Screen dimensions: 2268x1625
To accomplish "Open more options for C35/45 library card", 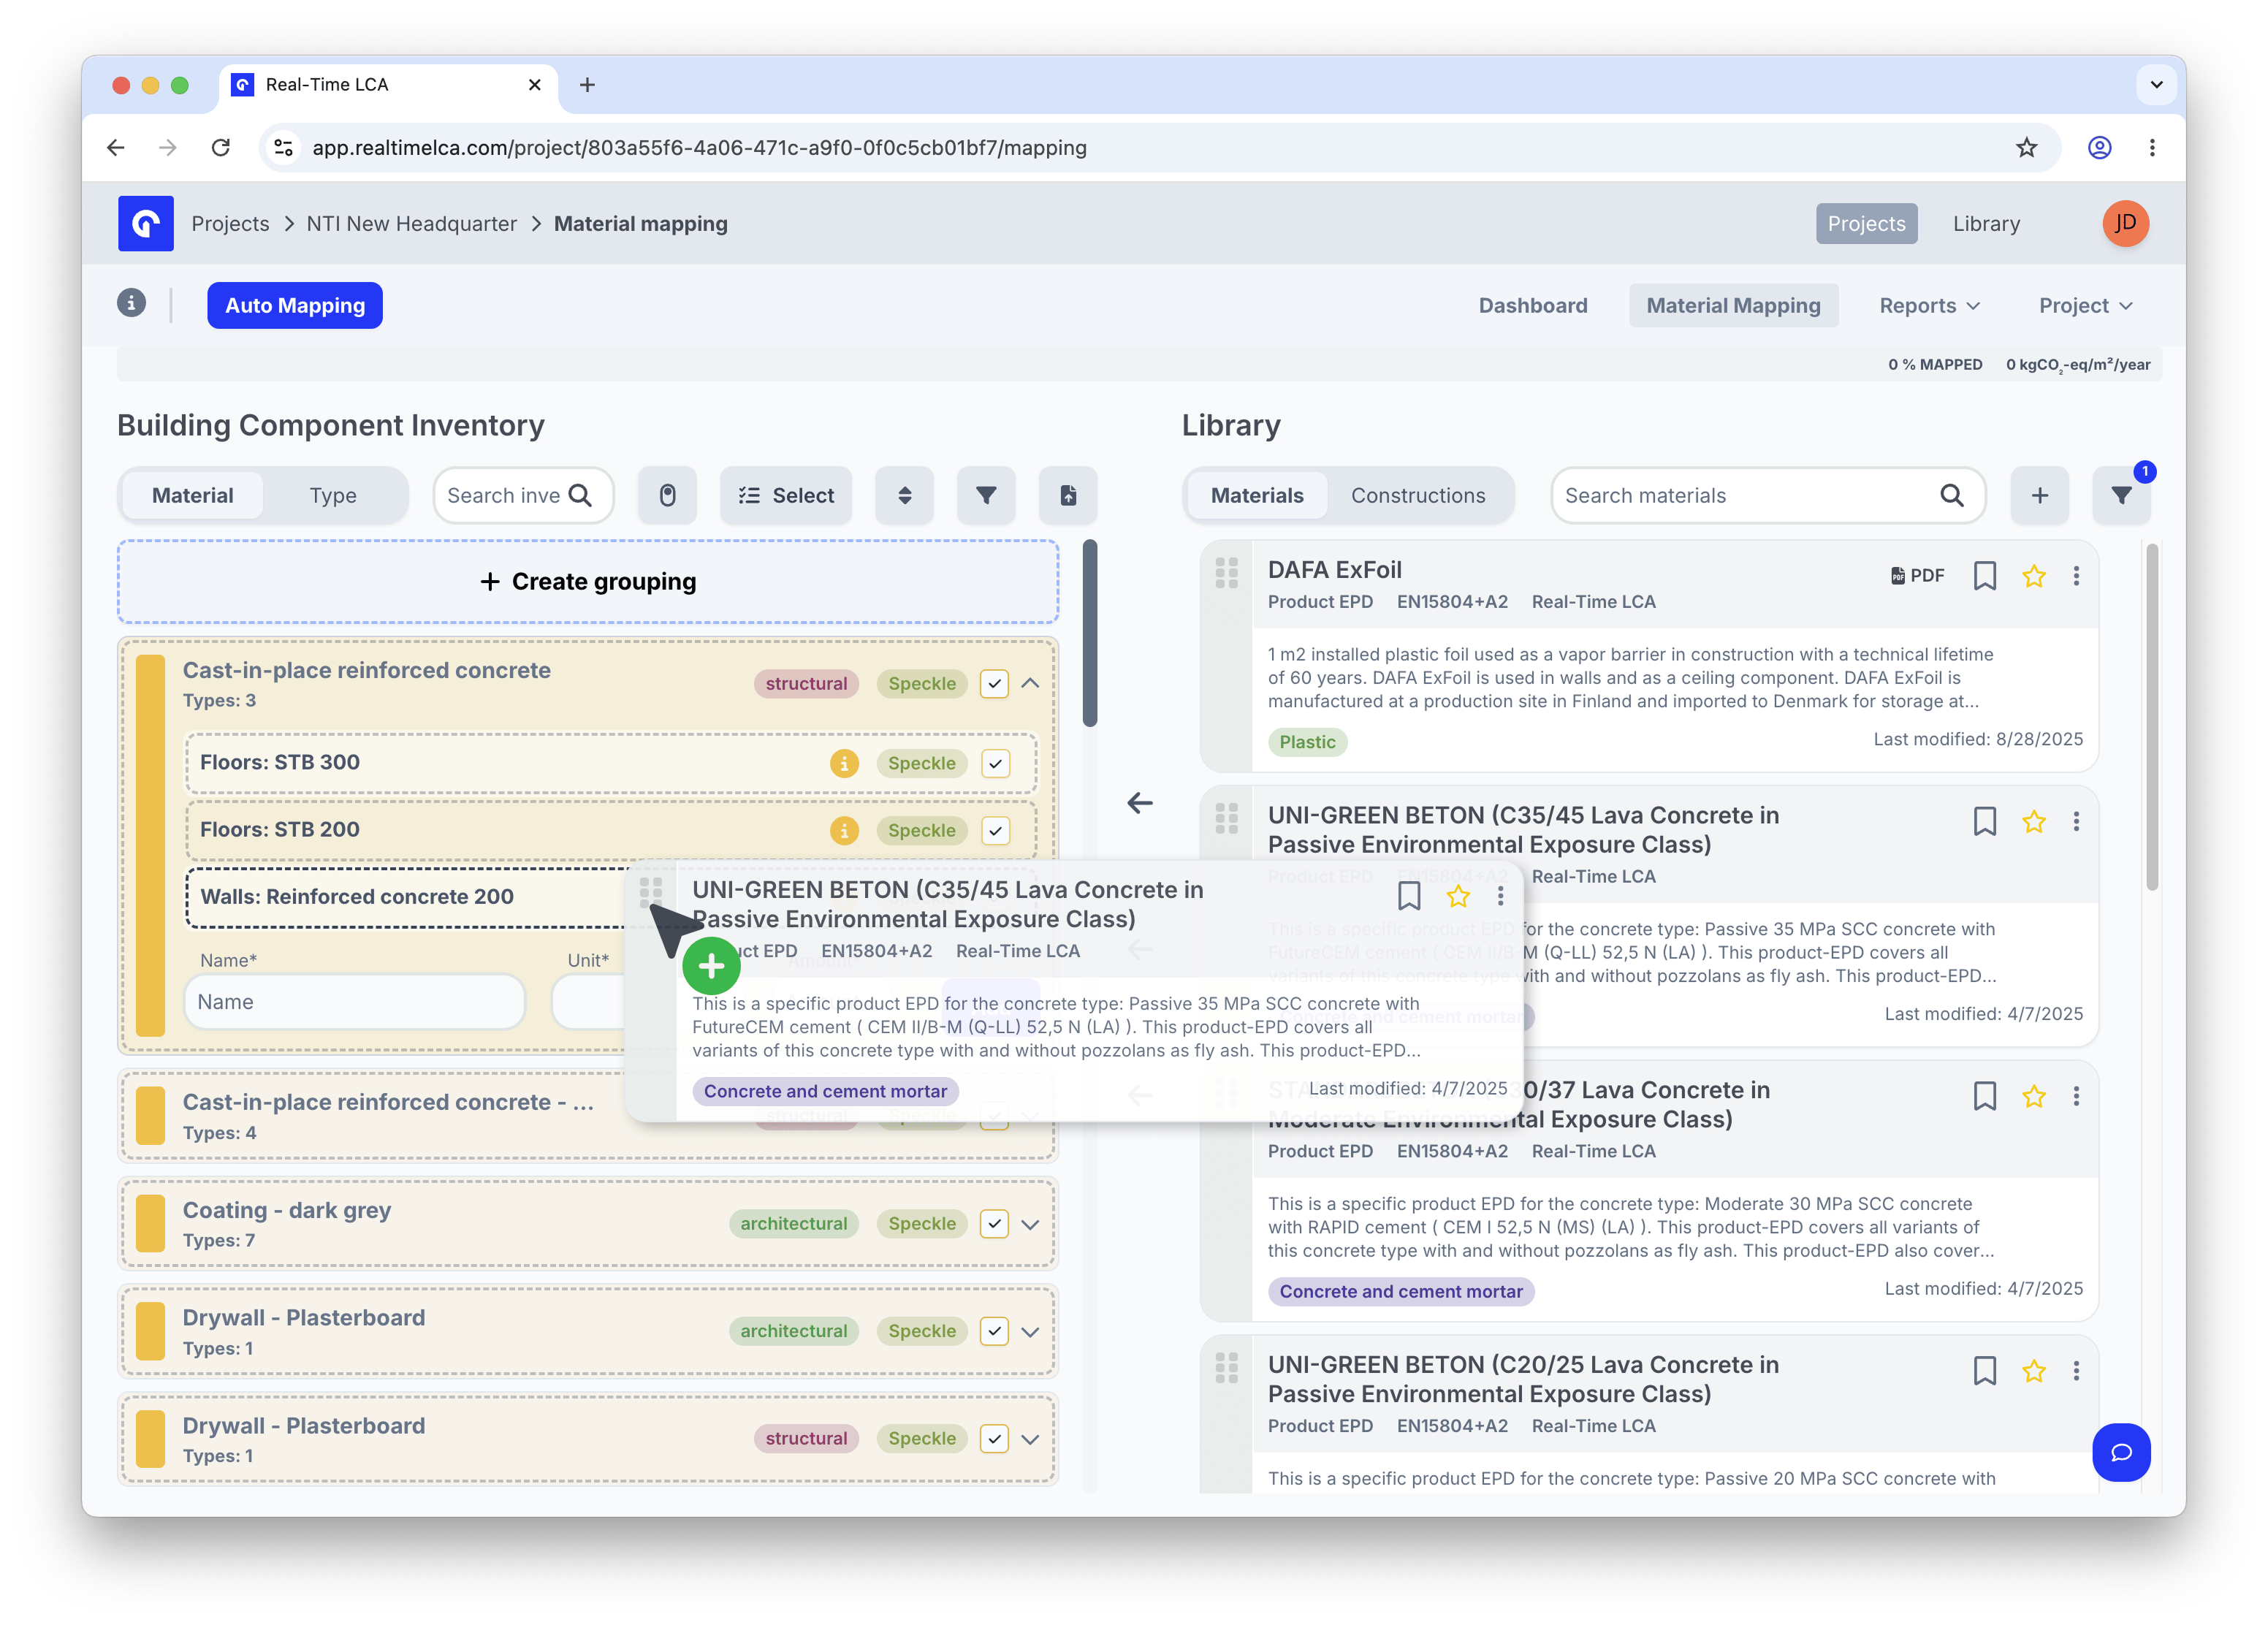I will point(2076,822).
